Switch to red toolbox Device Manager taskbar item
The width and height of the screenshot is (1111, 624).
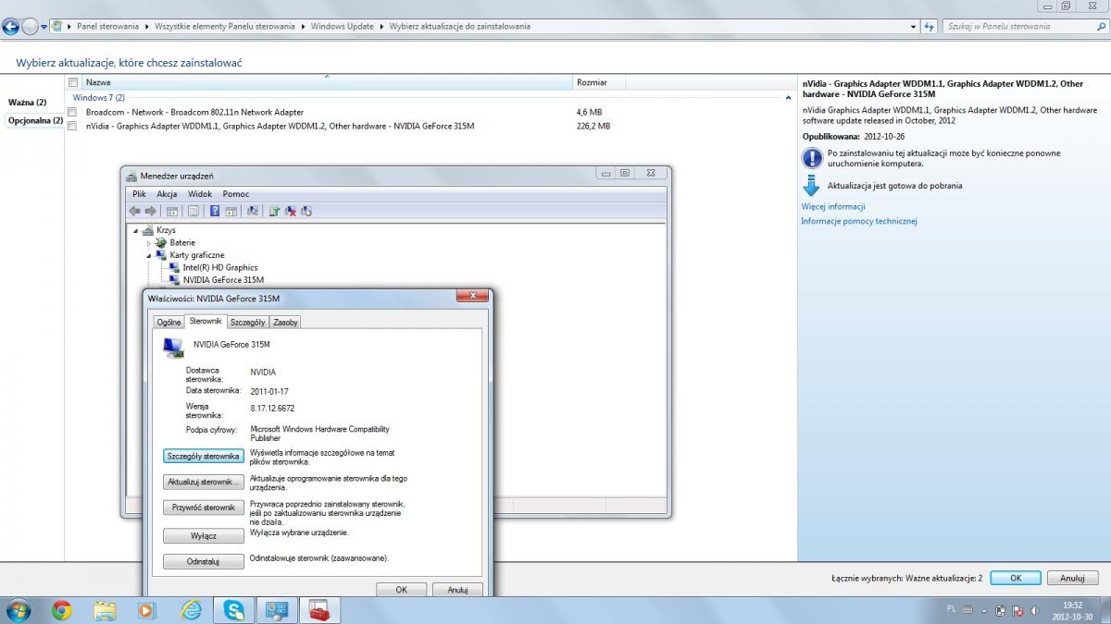319,610
